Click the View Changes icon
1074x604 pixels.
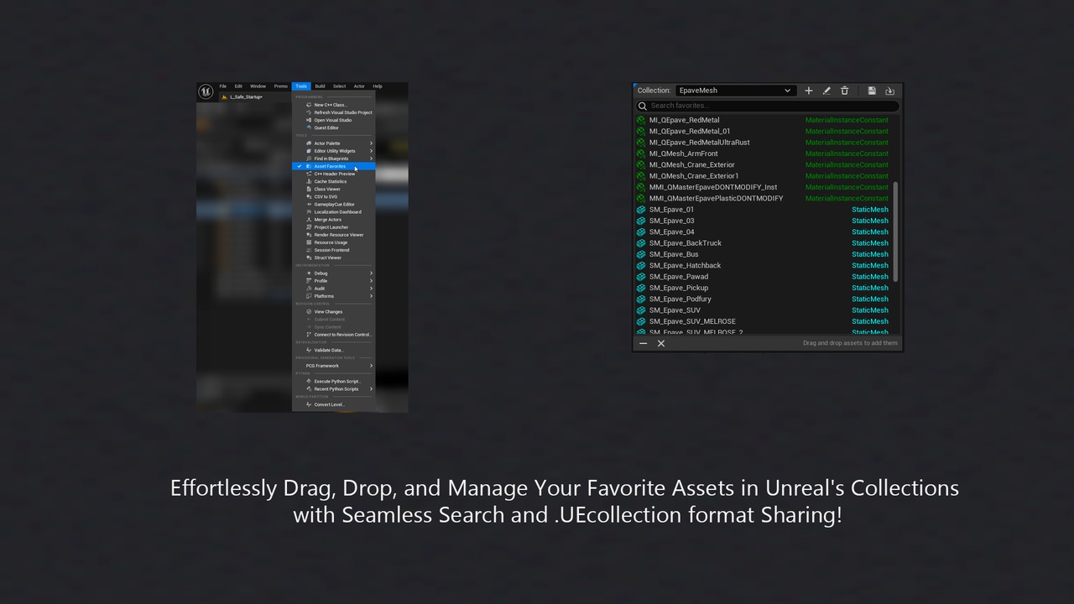[x=309, y=311]
